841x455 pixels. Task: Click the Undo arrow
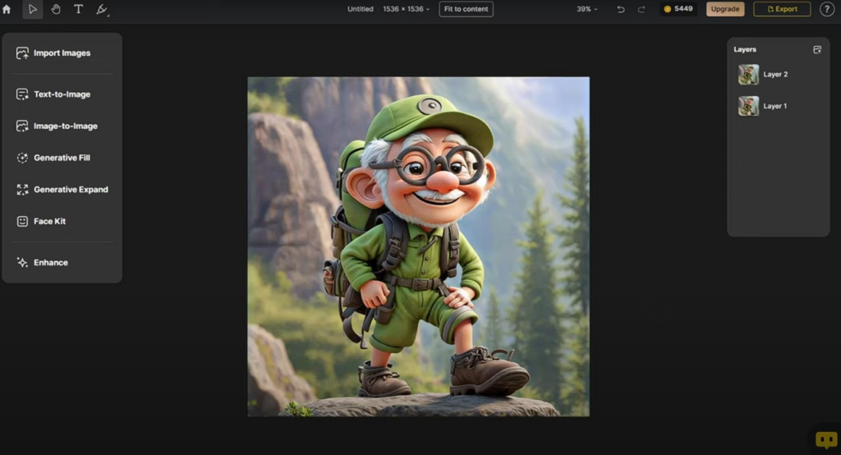621,9
